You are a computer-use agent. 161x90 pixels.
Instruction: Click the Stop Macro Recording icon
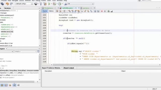click(105, 11)
